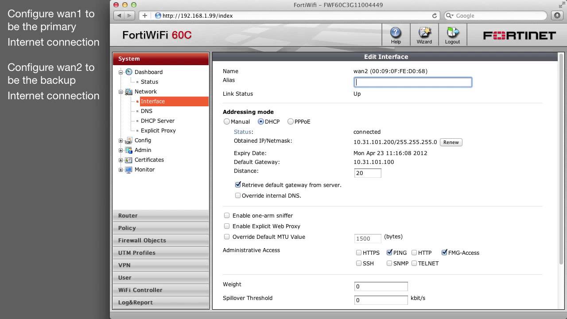Uncheck FMG-Access administrative access

(x=444, y=253)
